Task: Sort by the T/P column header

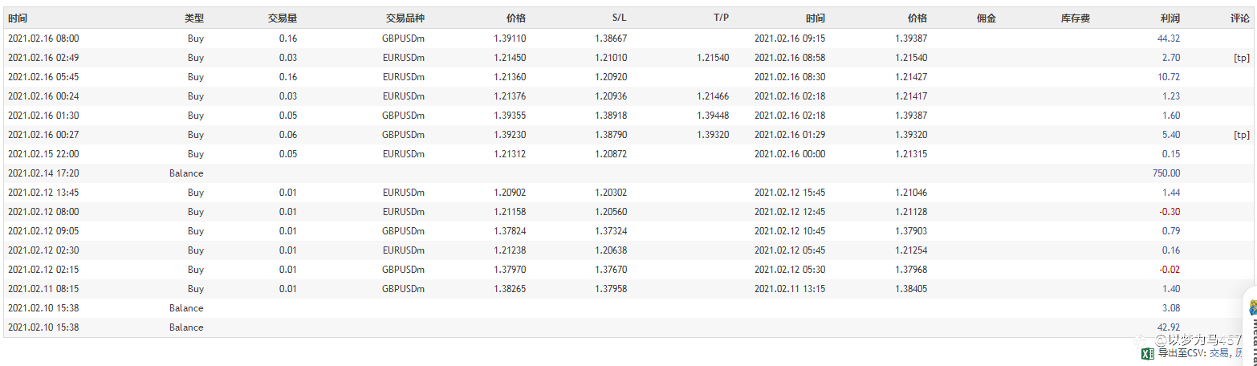Action: (721, 18)
